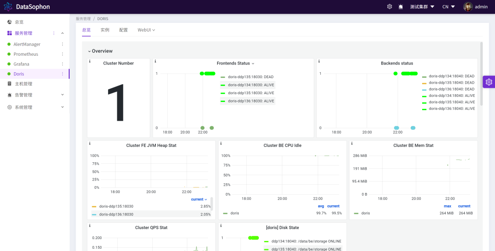
Task: Click the 告警管理 alert icon
Action: pyautogui.click(x=10, y=95)
